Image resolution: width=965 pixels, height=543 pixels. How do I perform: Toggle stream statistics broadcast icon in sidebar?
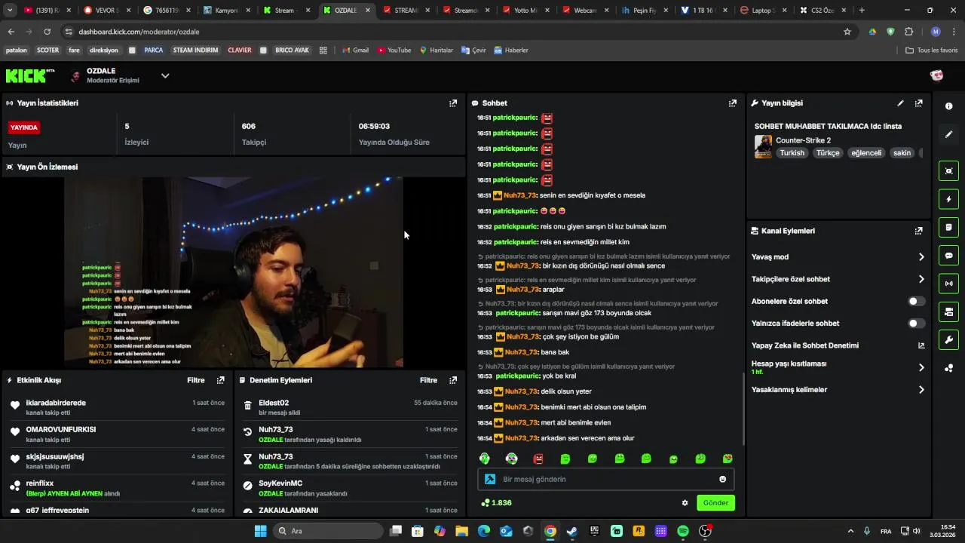click(949, 284)
